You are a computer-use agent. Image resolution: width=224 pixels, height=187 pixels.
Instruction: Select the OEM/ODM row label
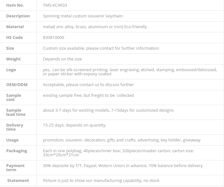coord(17,85)
